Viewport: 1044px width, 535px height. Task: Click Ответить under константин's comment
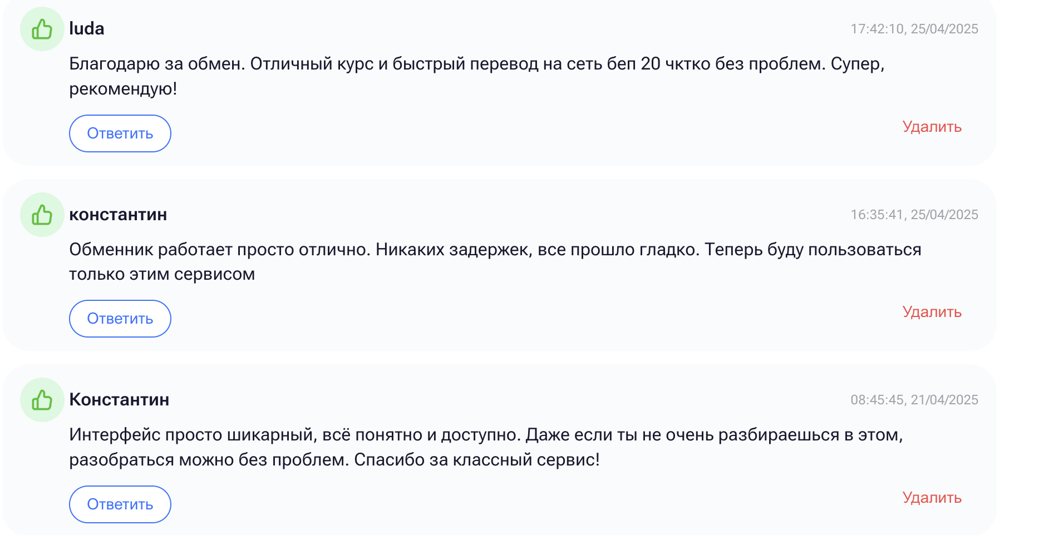tap(120, 318)
